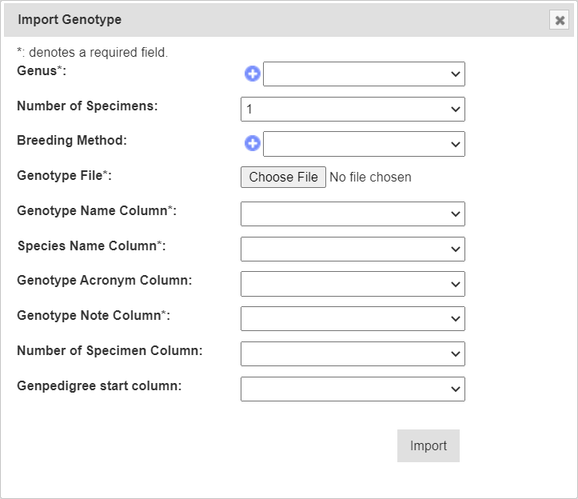Viewport: 578px width, 499px height.
Task: Open the Breeding Method dropdown list
Action: pos(364,144)
